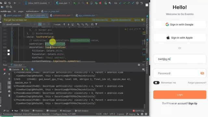The height and width of the screenshot is (117, 208).
Task: Open the Event Log in the status bar
Action: tap(138, 110)
